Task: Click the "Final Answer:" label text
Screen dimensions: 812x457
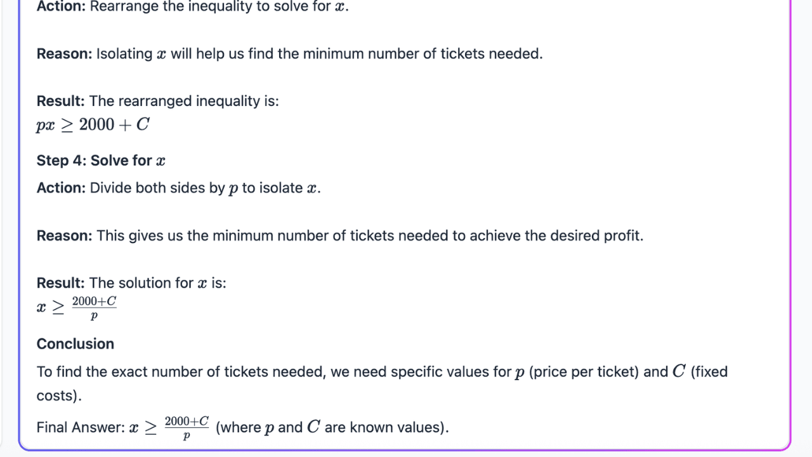Action: tap(81, 428)
